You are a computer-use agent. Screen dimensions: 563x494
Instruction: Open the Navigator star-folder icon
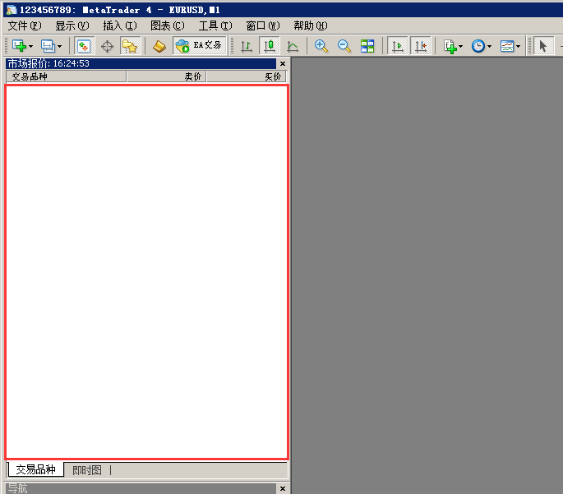pos(130,46)
